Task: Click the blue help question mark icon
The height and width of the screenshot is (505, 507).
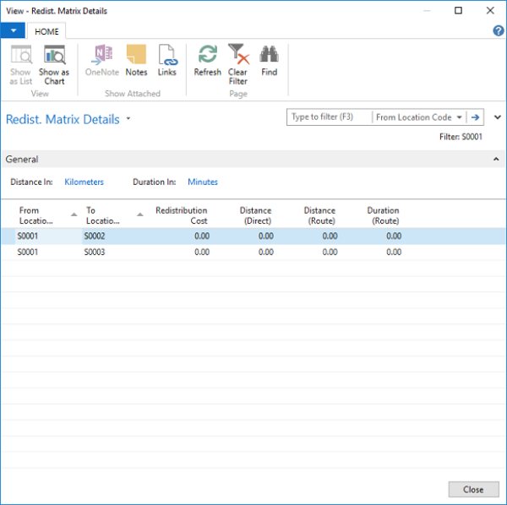Action: (498, 31)
